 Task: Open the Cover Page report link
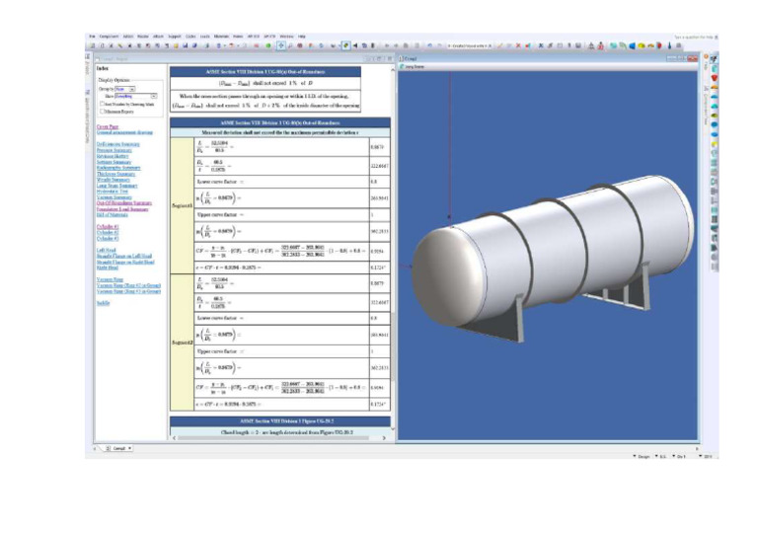point(108,126)
